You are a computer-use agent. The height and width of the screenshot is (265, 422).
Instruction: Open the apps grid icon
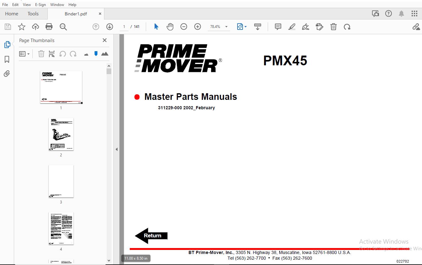(414, 14)
